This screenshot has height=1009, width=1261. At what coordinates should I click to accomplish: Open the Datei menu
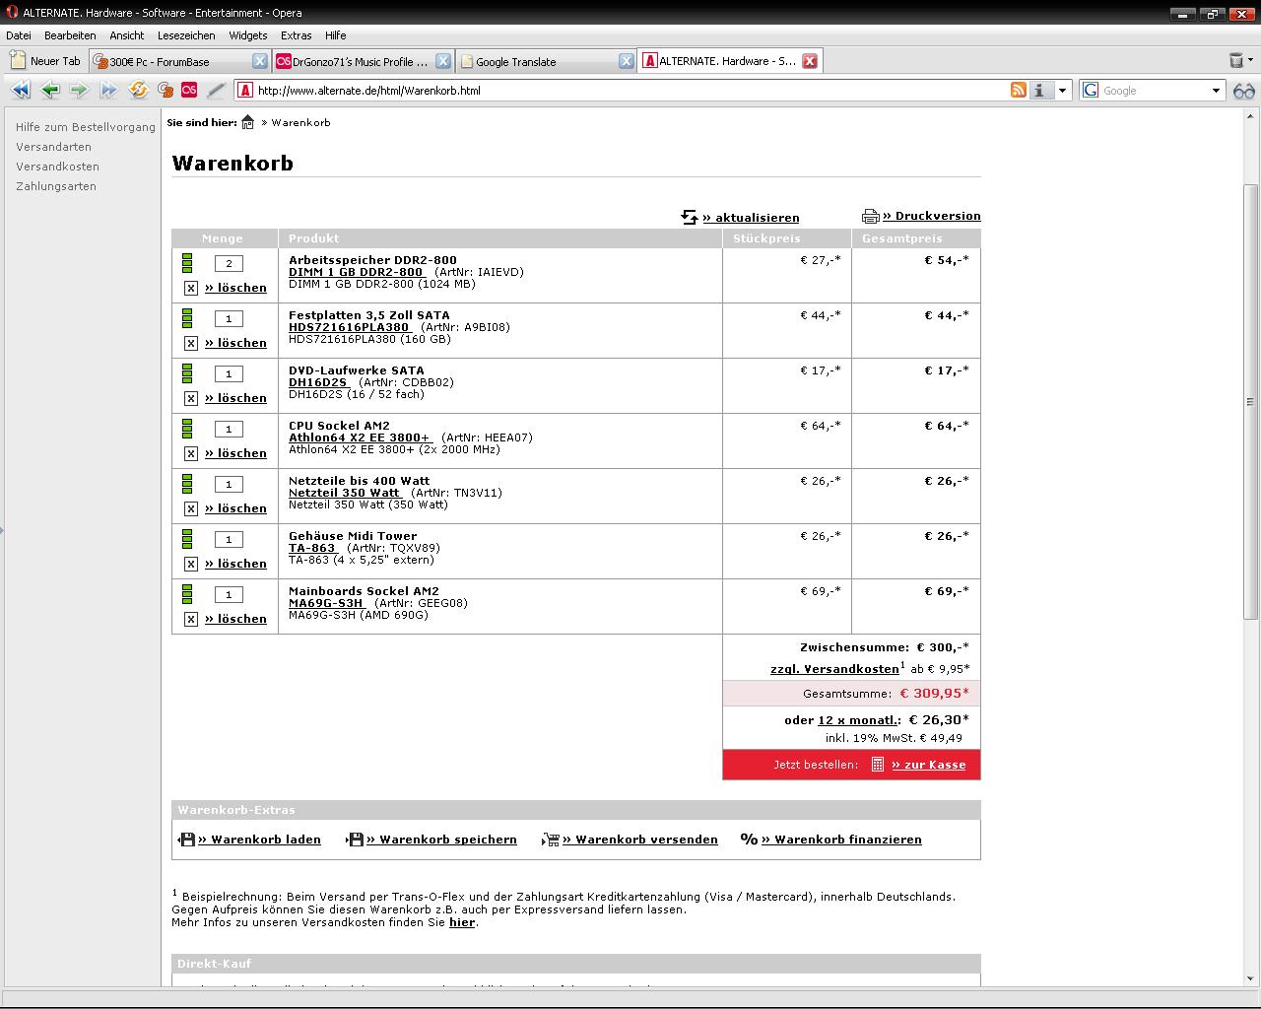pos(19,35)
